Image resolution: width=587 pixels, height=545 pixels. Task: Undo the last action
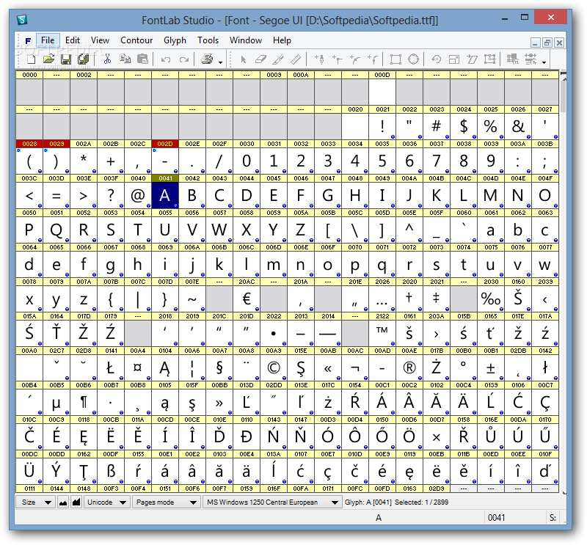pos(166,59)
